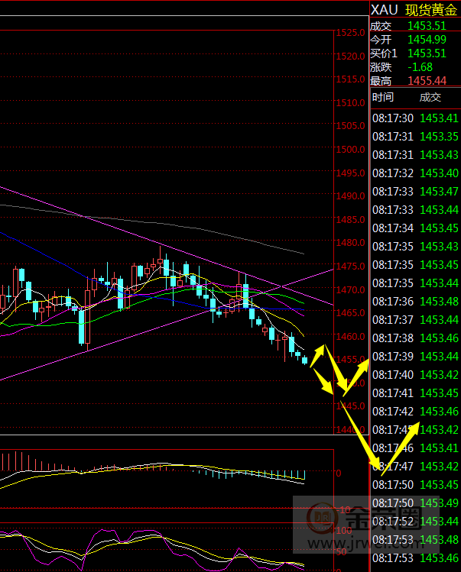Click the 1490.0 price axis label
The width and height of the screenshot is (461, 572).
coord(348,196)
